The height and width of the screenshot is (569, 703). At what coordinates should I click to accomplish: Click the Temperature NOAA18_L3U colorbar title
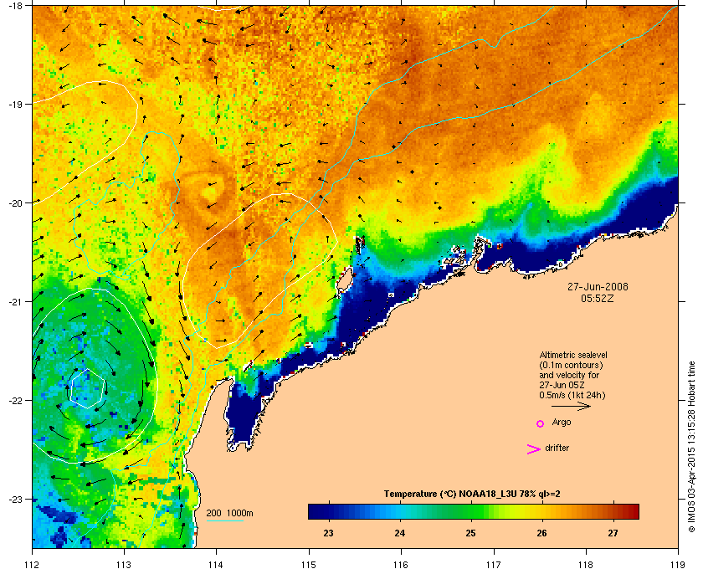pos(472,495)
